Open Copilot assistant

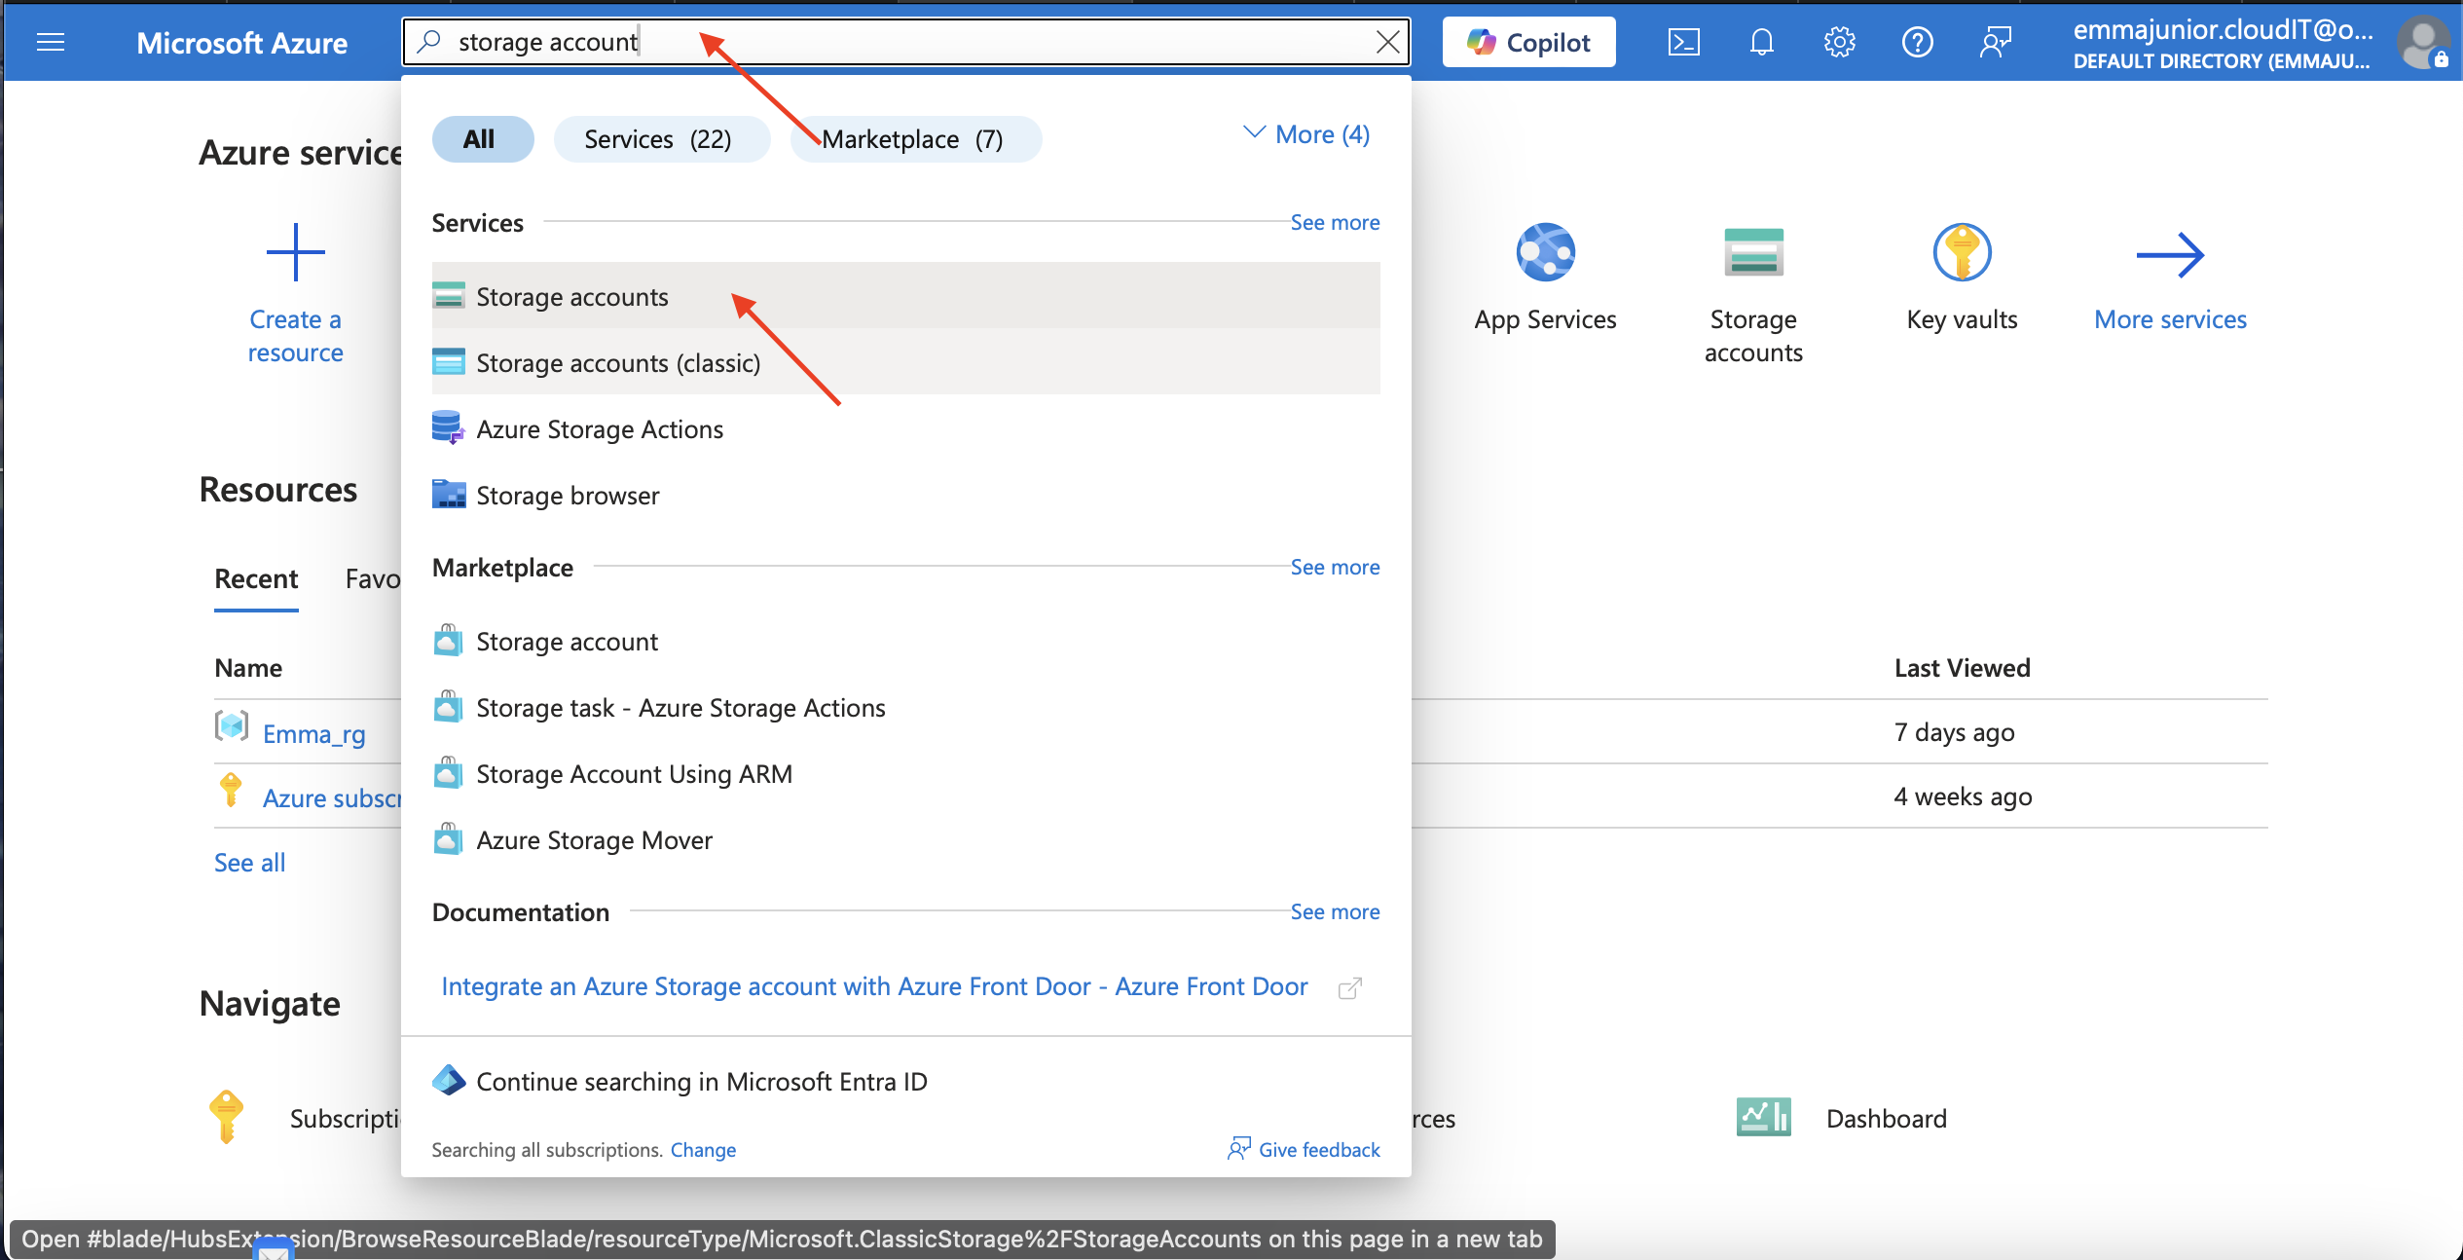tap(1528, 42)
